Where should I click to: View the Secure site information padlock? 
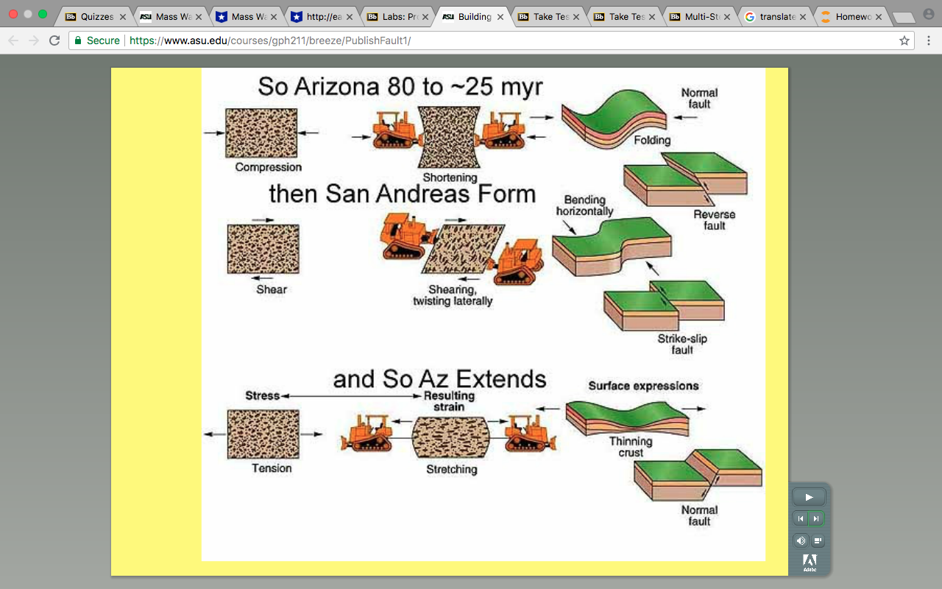pos(79,40)
